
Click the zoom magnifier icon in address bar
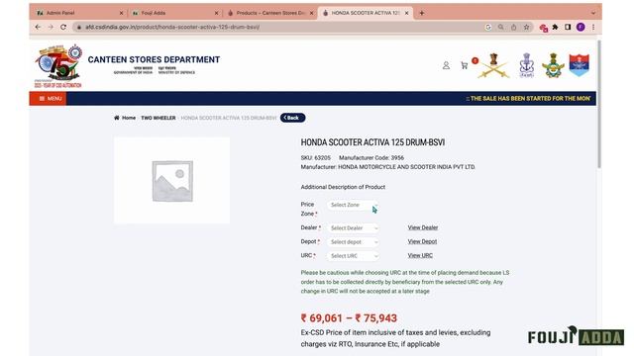click(x=501, y=27)
